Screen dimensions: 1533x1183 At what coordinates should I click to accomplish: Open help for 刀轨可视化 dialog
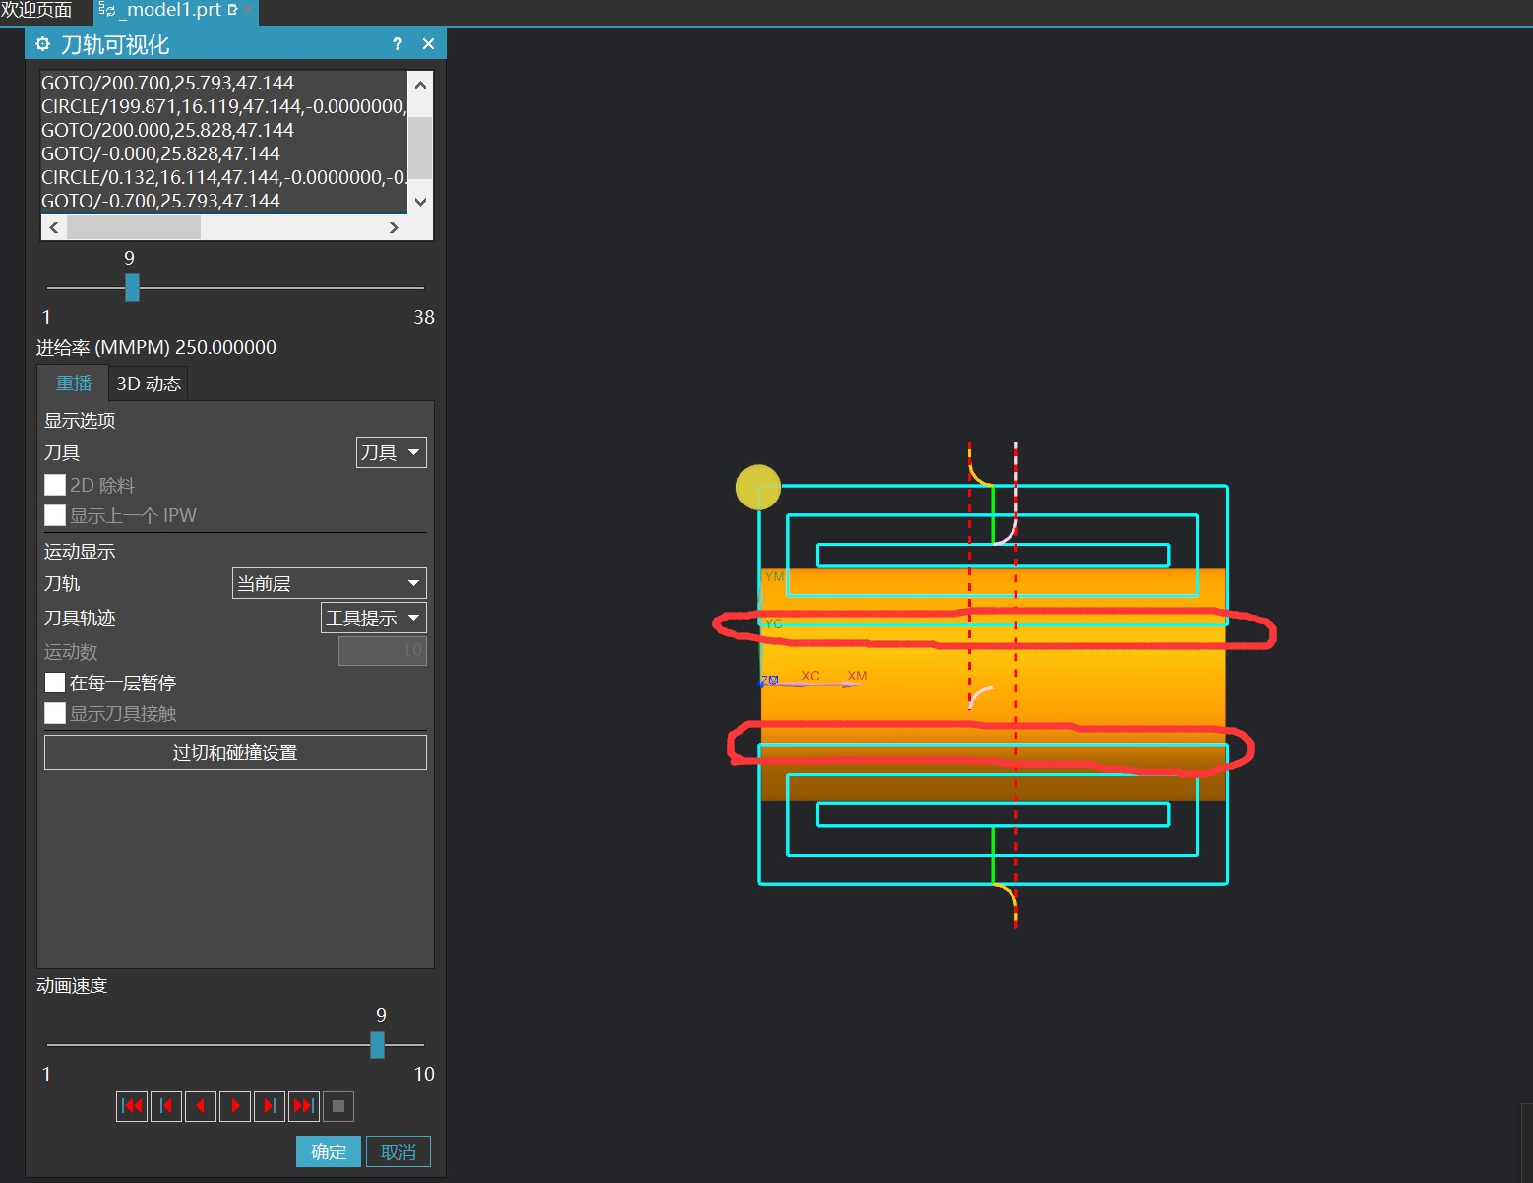[x=398, y=44]
